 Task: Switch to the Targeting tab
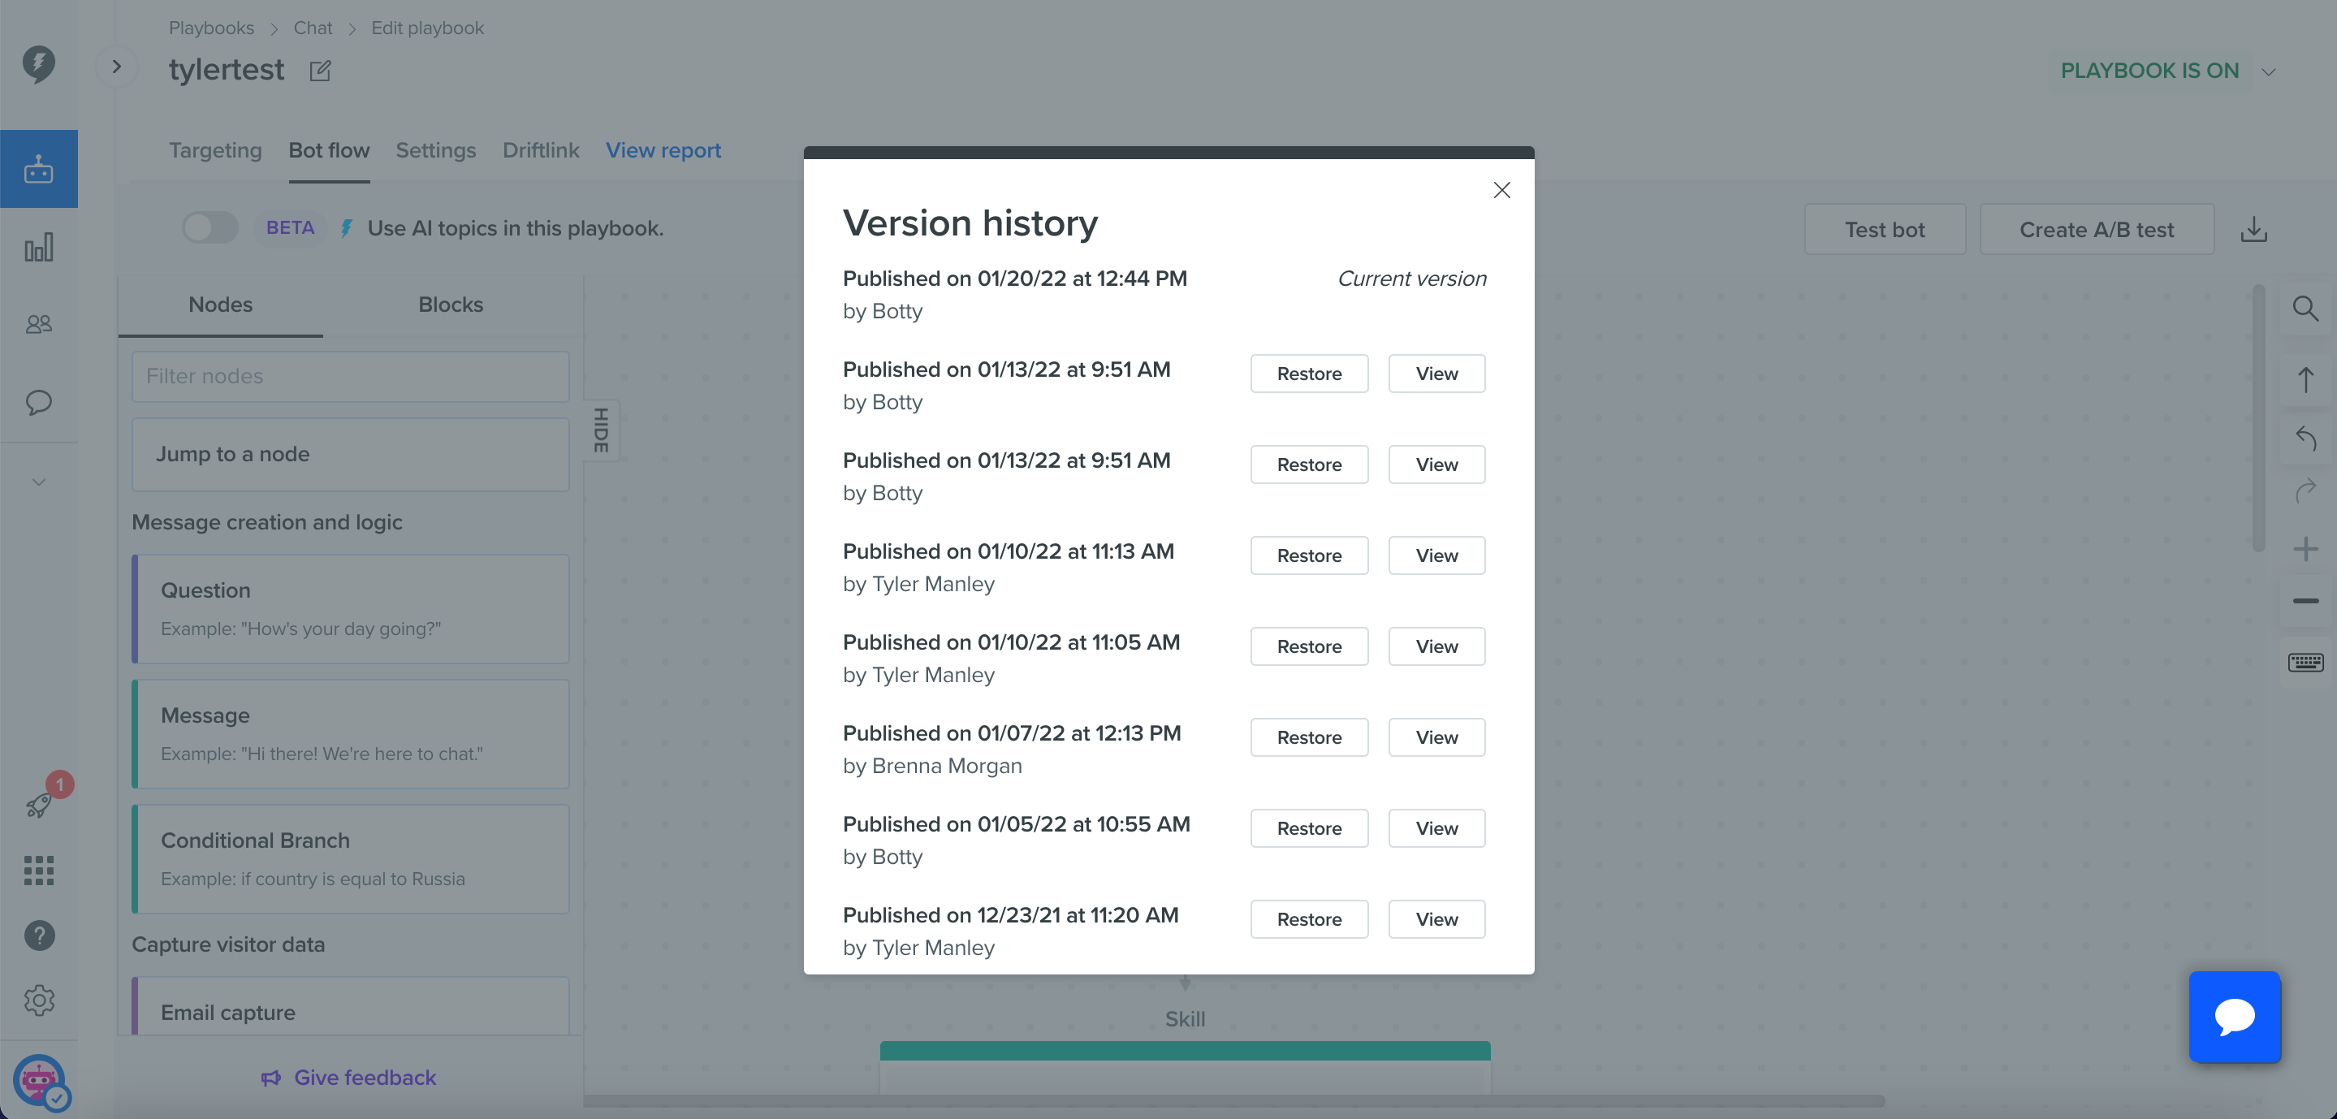(x=215, y=151)
